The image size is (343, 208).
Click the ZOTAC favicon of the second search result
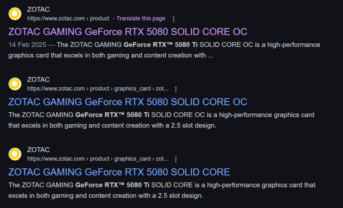click(x=15, y=84)
